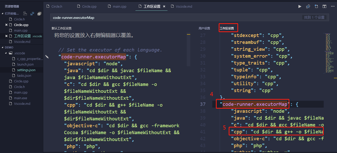Click the pencil edit-setting icon in gutter

pos(47,57)
